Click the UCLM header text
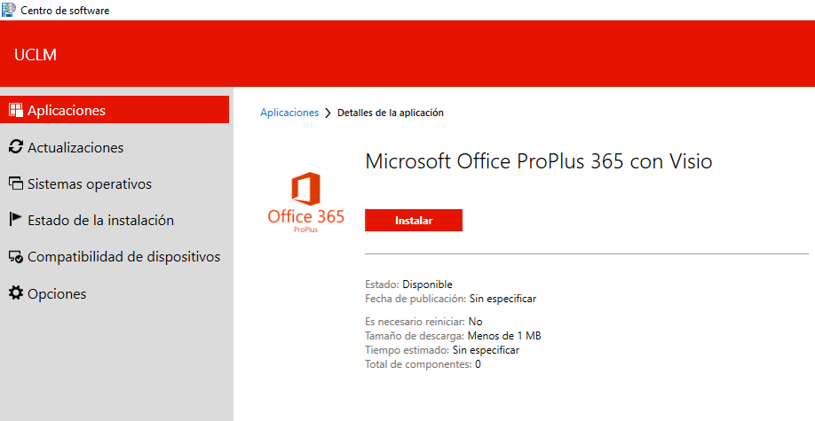Viewport: 815px width, 421px height. pos(36,55)
